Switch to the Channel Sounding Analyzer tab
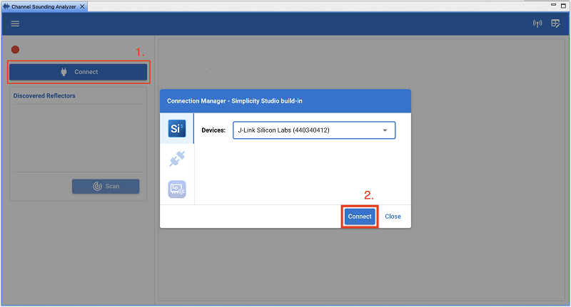 click(x=43, y=6)
